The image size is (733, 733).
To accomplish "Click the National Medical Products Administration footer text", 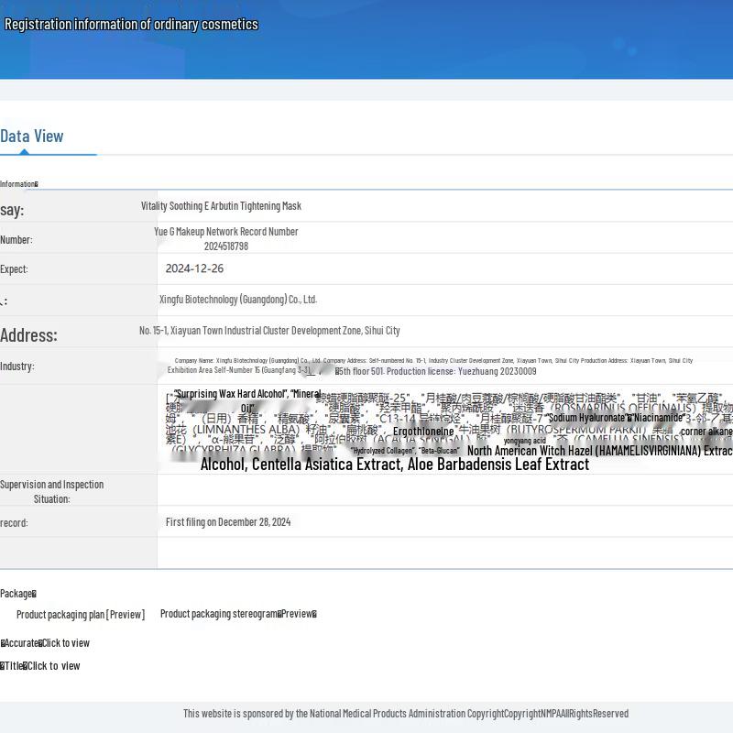I will 405,714.
